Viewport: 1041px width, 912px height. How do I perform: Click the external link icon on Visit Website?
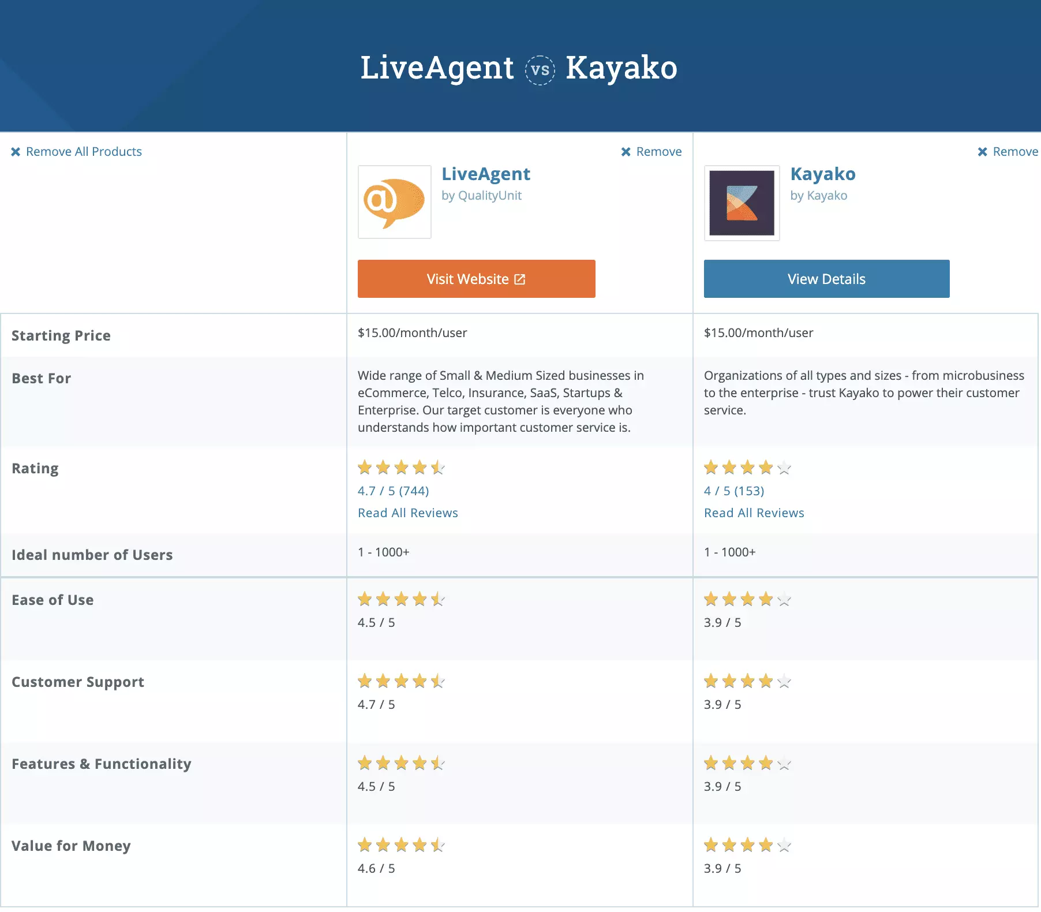point(519,279)
